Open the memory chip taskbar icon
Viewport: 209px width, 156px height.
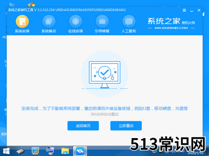20,151
